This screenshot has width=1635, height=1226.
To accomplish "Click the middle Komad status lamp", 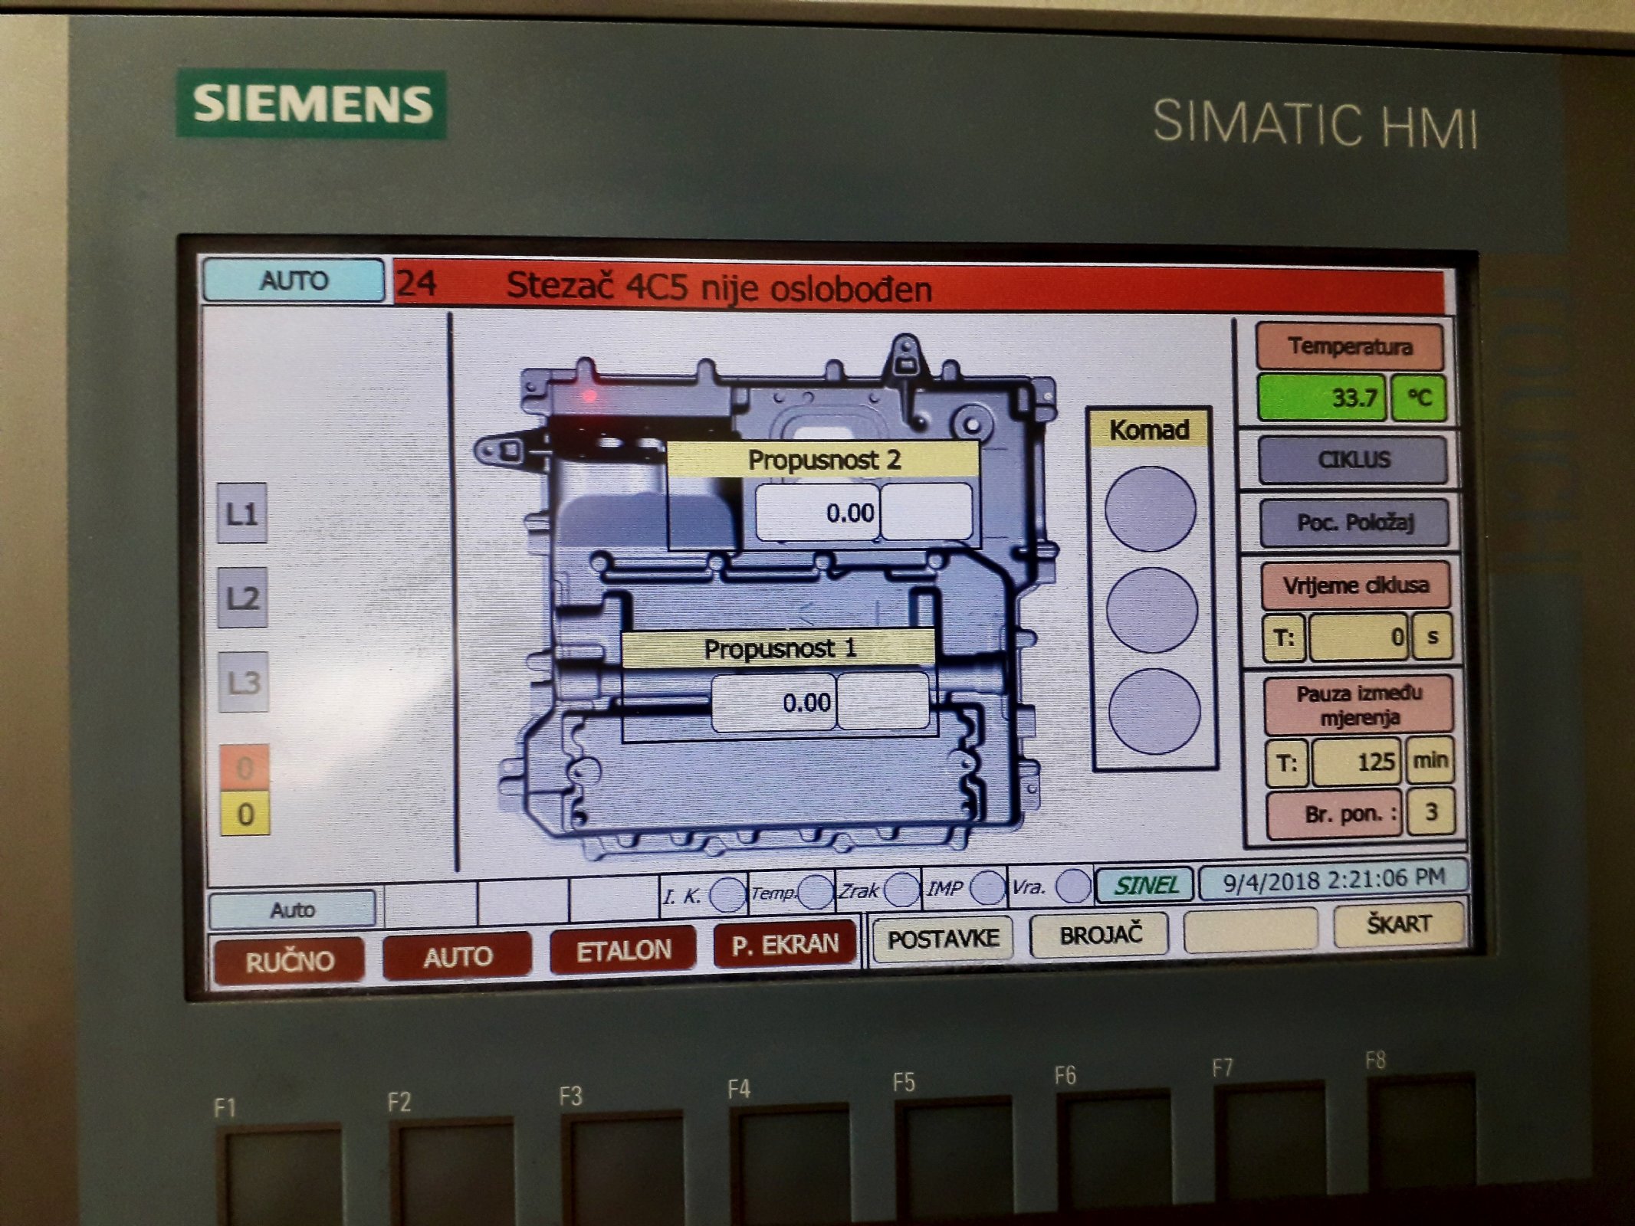I will tap(1152, 610).
